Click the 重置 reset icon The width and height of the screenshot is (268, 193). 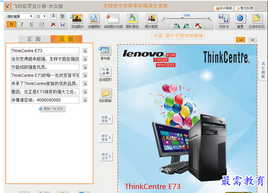240,18
